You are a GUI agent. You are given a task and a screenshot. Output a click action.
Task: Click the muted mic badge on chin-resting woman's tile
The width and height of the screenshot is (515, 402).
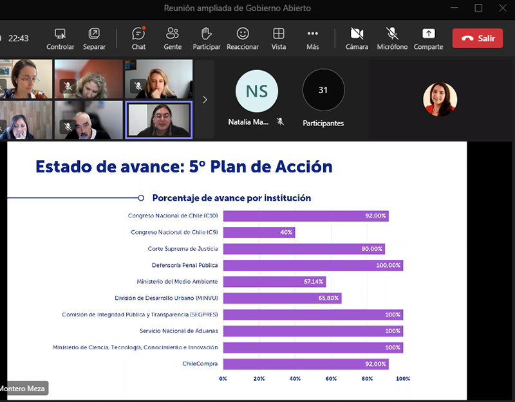tap(138, 86)
